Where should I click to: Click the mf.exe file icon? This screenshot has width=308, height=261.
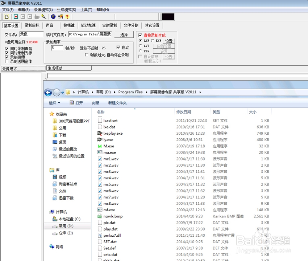(100, 210)
